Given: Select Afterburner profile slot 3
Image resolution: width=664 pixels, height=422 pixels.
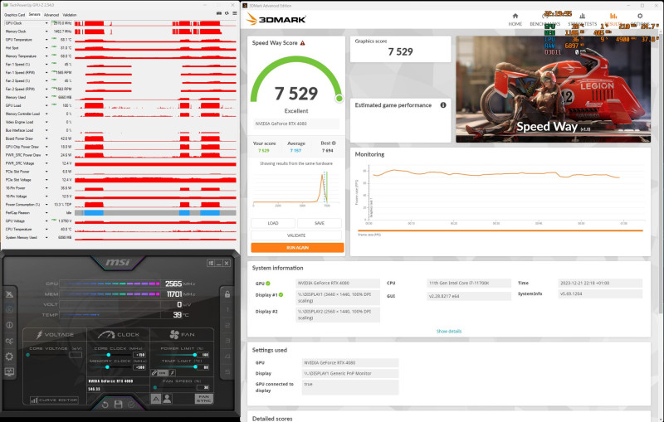Looking at the screenshot, I should [x=227, y=341].
